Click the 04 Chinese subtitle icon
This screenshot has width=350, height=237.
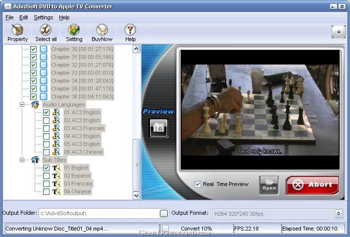tap(56, 191)
